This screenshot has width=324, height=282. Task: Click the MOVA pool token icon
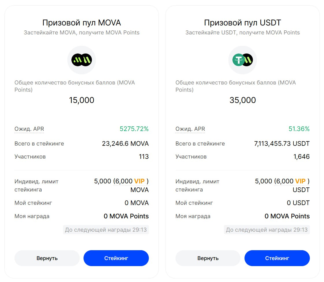pos(82,60)
